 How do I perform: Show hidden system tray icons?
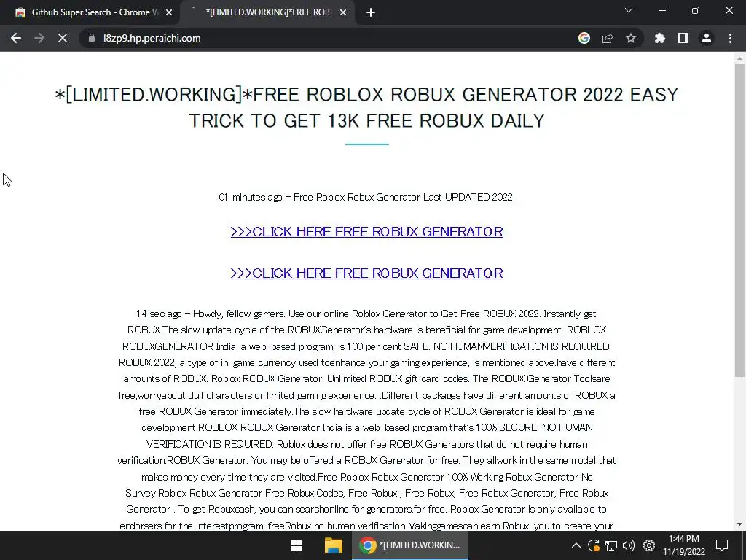point(576,545)
